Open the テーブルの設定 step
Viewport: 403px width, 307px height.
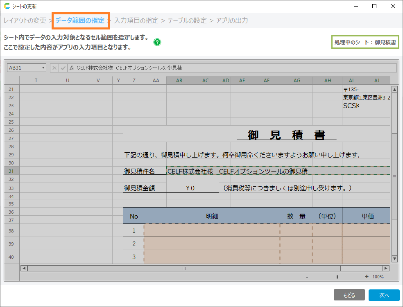click(187, 20)
